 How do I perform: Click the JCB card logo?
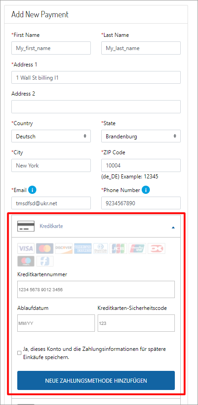pyautogui.click(x=119, y=248)
